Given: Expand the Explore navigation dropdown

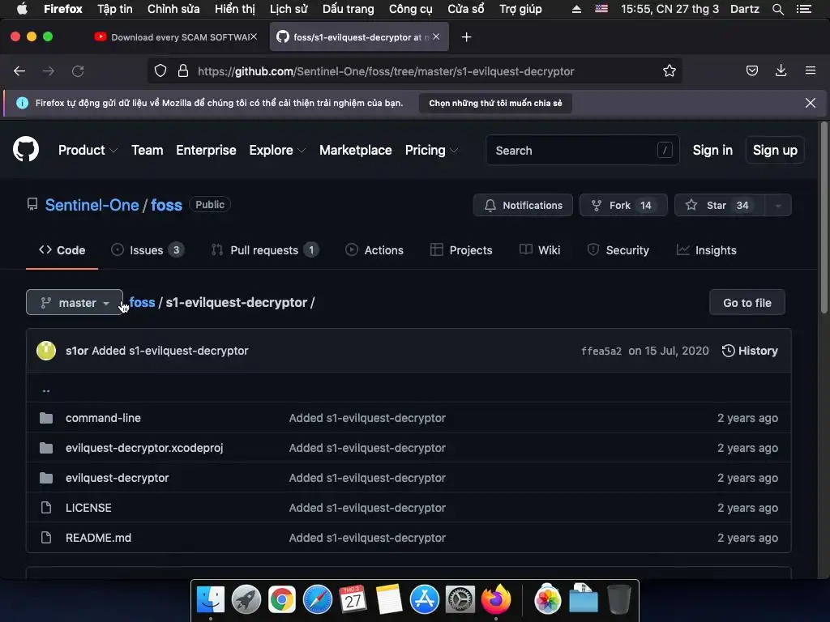Looking at the screenshot, I should coord(277,150).
